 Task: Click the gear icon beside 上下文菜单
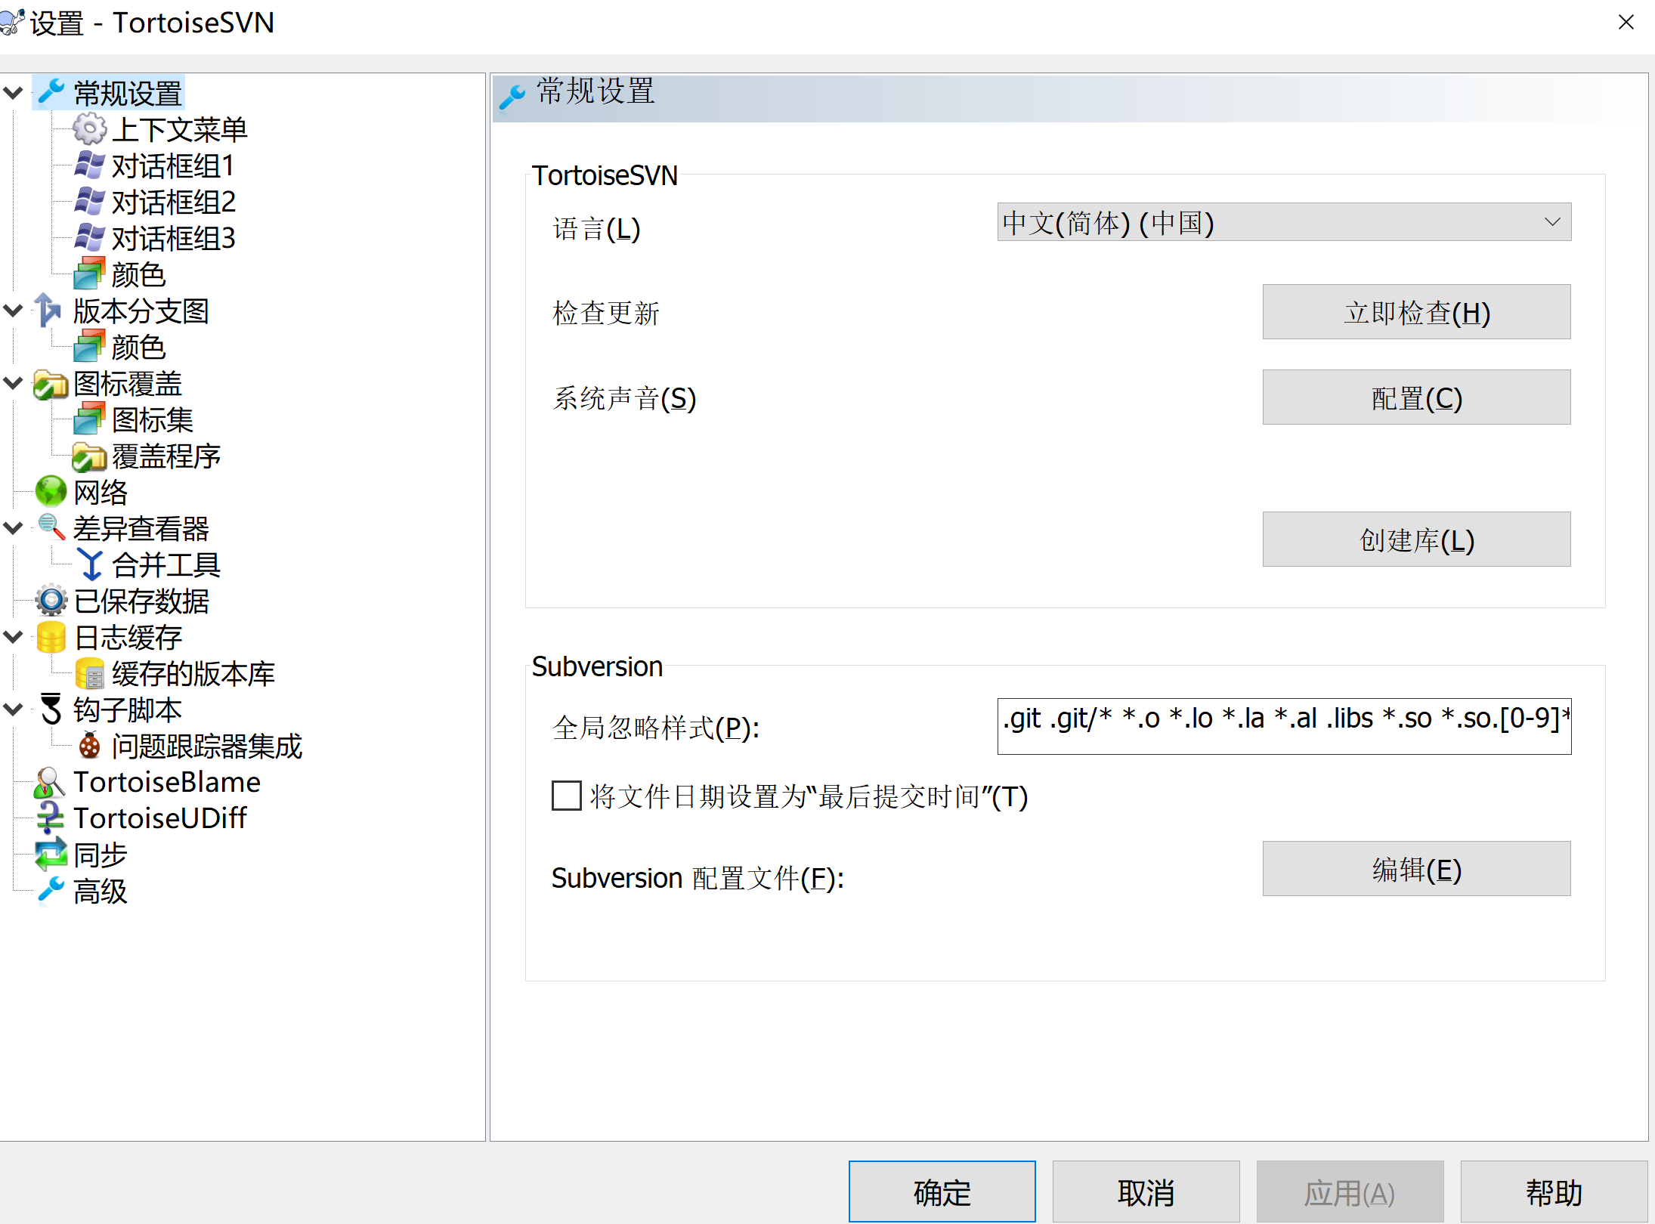pos(89,129)
